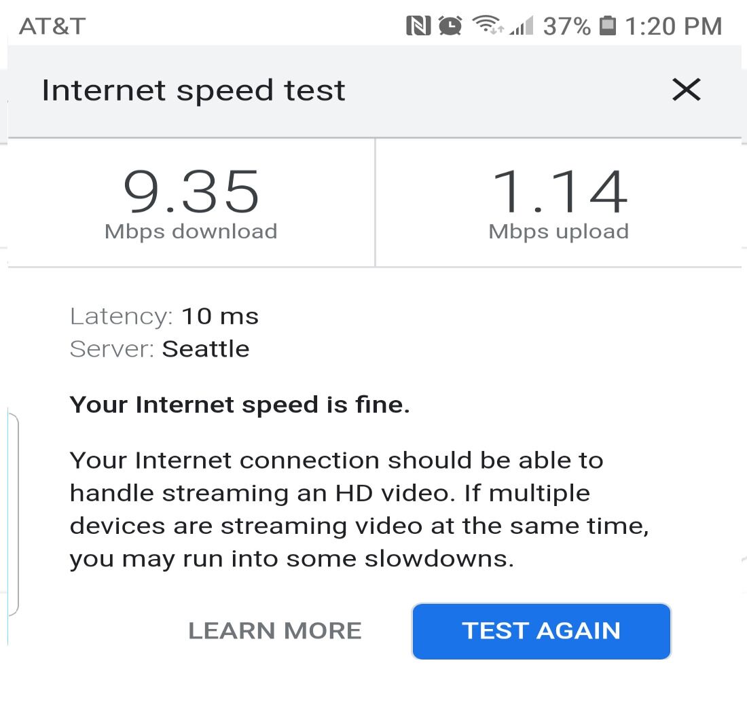Screen dimensions: 747x703
Task: Tap the HD video streaming description paragraph
Action: pos(360,509)
